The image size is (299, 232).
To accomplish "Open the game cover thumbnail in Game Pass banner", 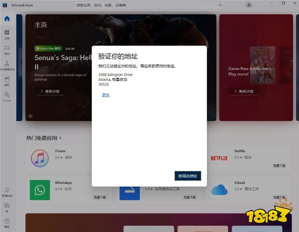I will tap(263, 65).
